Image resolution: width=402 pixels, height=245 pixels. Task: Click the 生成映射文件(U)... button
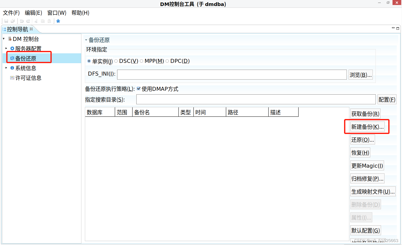point(373,192)
